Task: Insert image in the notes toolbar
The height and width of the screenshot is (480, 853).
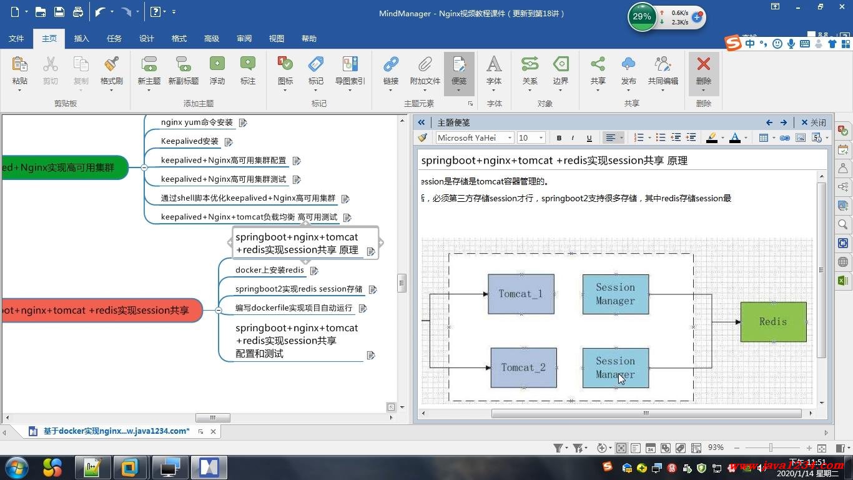Action: pos(801,137)
